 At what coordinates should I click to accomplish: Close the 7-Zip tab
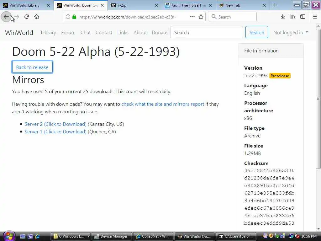(x=156, y=6)
